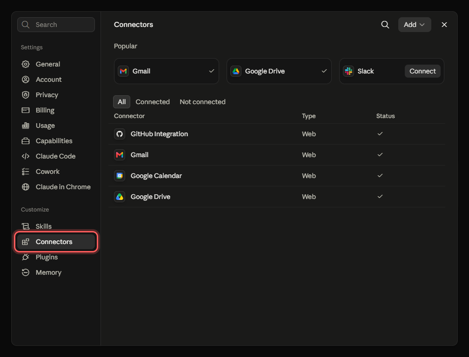Click the Slack logo in Popular card
The image size is (469, 357).
pyautogui.click(x=348, y=71)
